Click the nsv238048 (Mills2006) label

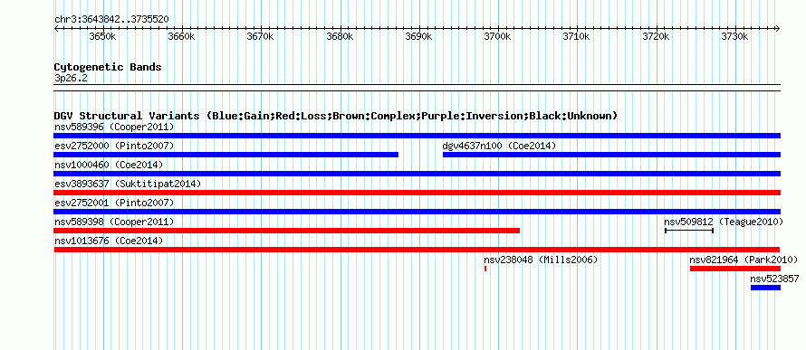[541, 260]
